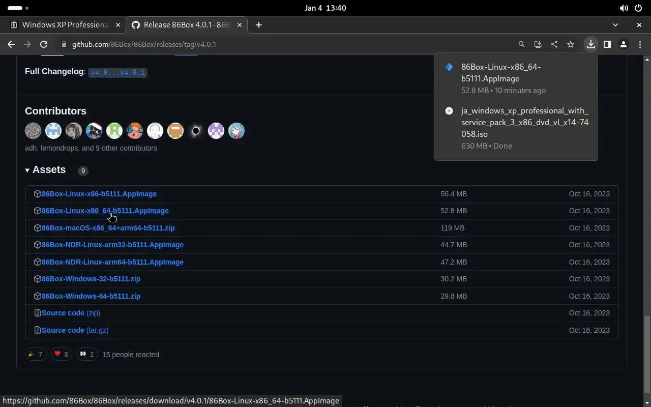Viewport: 651px width, 407px height.
Task: Go back to the previous page
Action: pyautogui.click(x=11, y=44)
